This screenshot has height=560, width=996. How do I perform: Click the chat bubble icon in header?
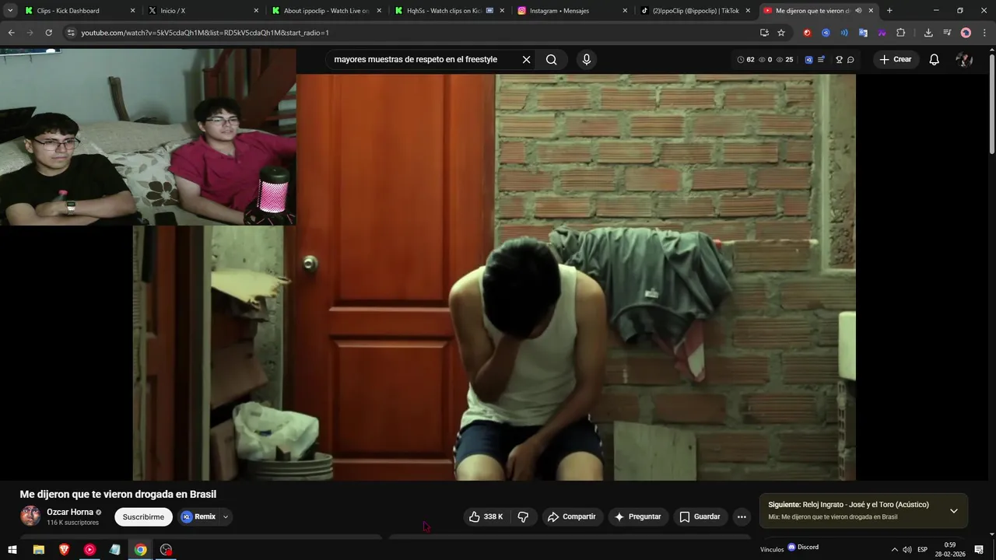[850, 60]
